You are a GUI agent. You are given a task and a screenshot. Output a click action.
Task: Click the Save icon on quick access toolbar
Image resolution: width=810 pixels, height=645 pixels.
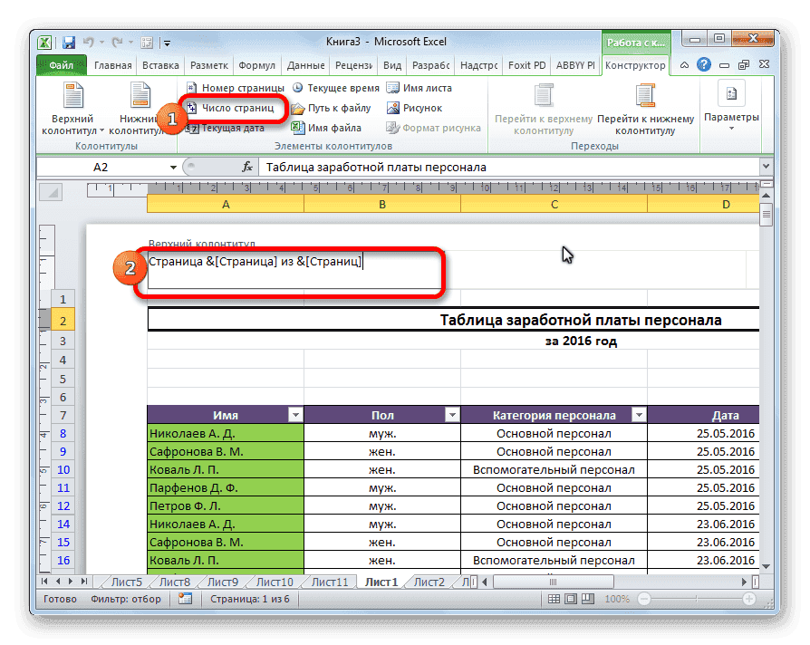[68, 42]
